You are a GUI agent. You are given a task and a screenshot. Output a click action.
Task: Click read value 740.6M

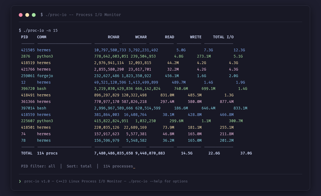pyautogui.click(x=181, y=88)
